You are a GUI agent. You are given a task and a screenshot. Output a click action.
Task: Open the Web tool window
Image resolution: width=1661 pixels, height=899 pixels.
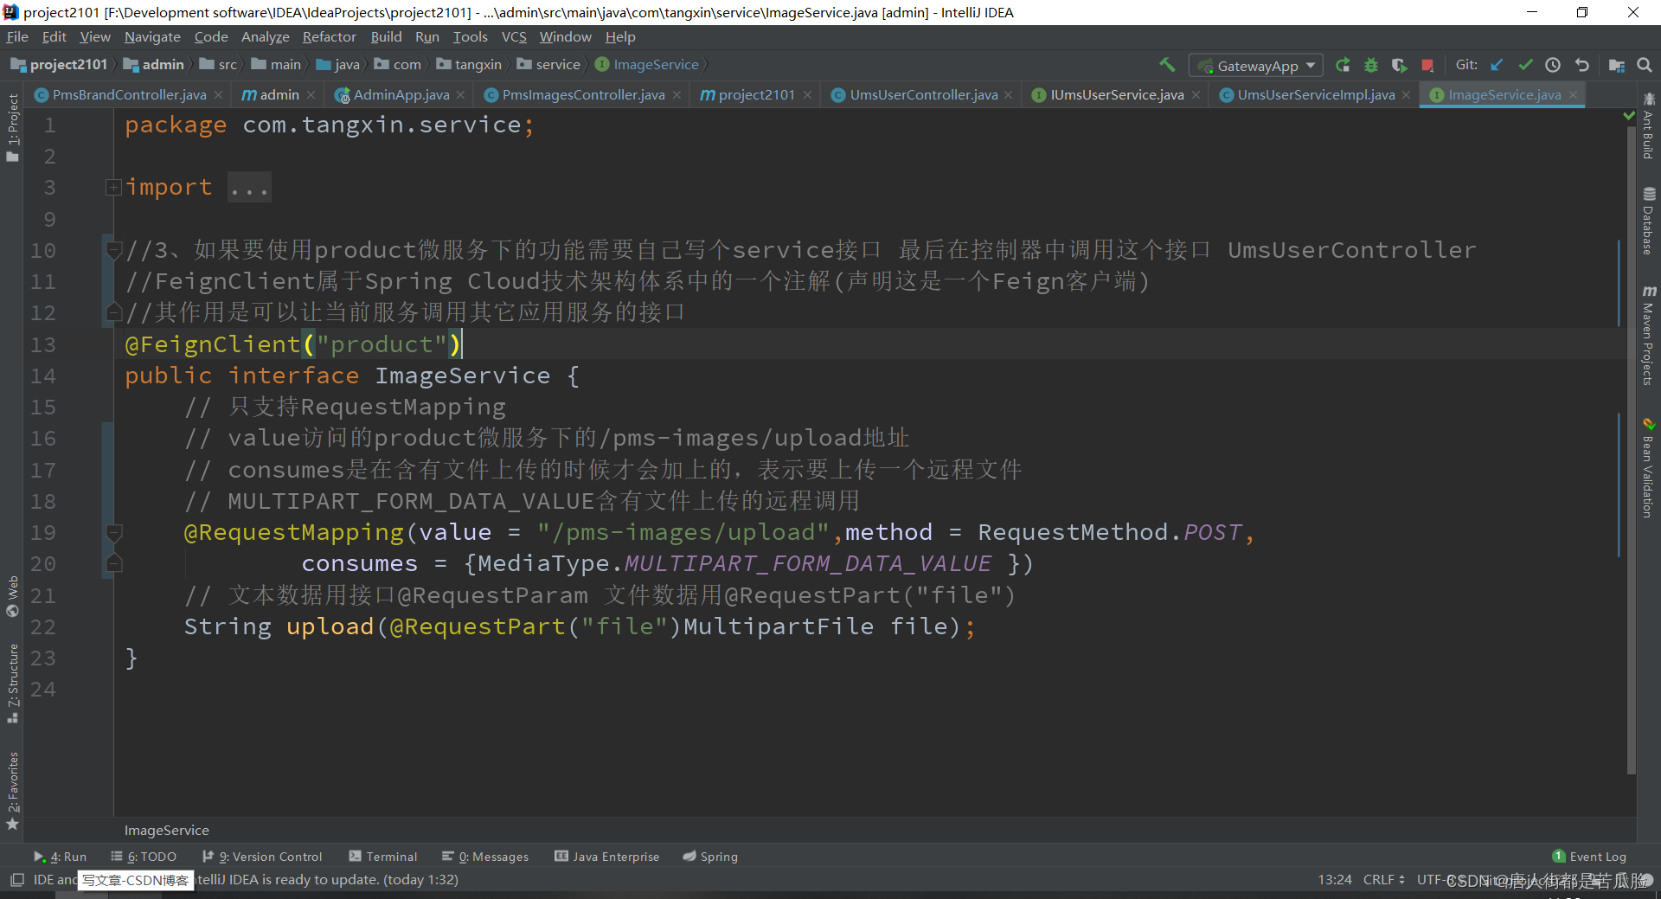12,596
